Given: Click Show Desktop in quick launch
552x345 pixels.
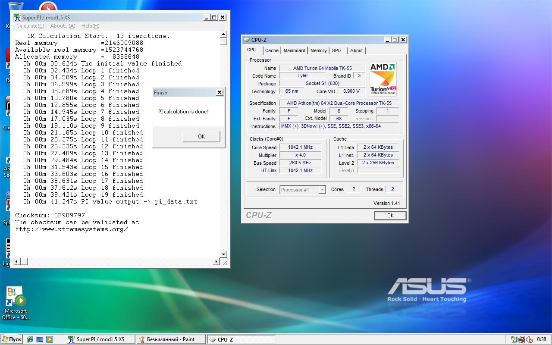Looking at the screenshot, I should 40,339.
